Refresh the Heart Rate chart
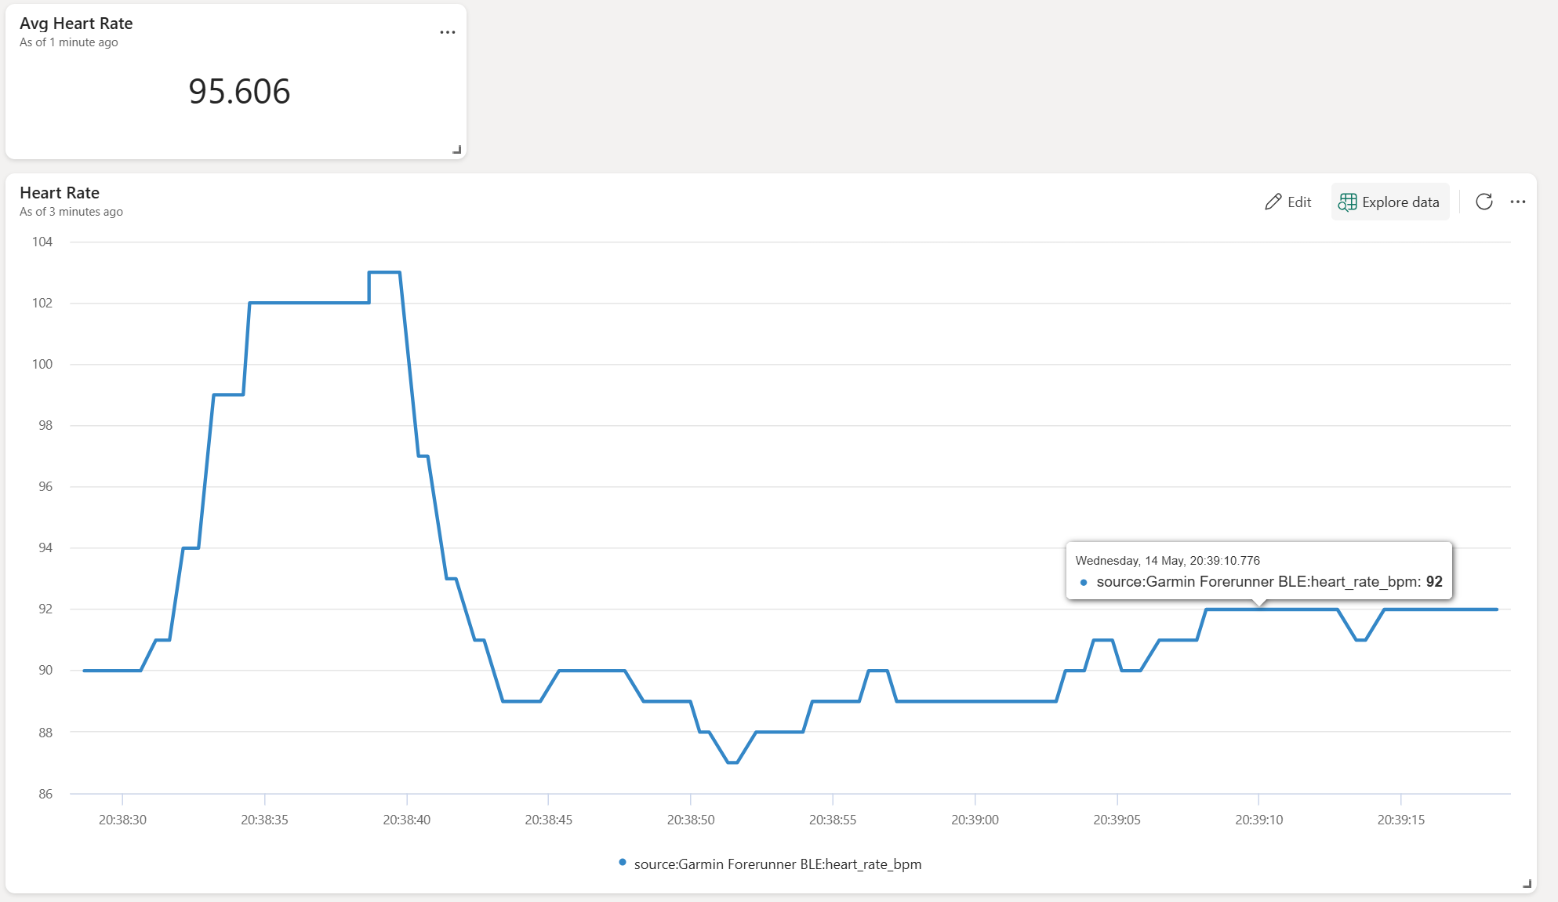 (x=1484, y=202)
